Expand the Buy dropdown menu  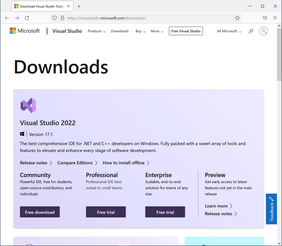click(x=141, y=31)
